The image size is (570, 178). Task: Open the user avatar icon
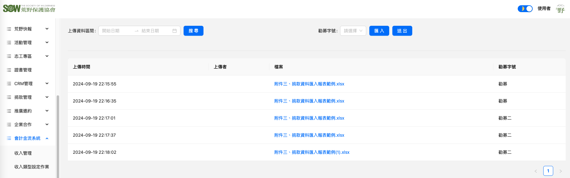(x=560, y=9)
